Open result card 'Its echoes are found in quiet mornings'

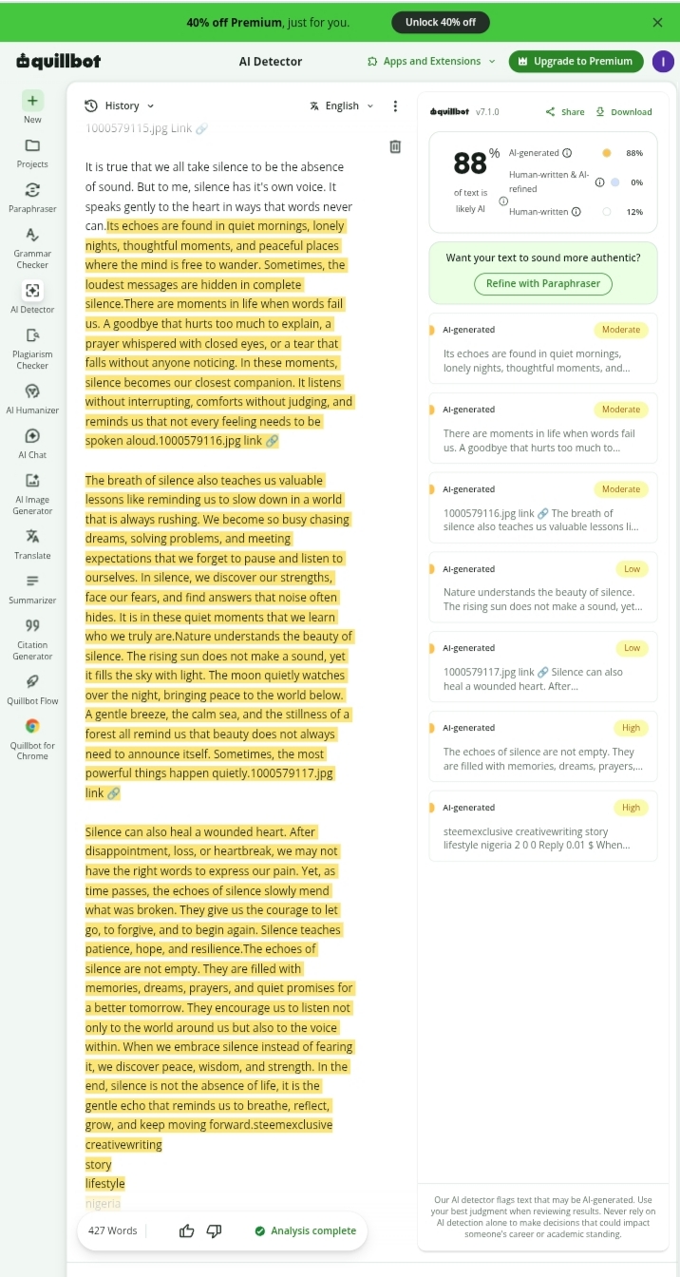click(x=543, y=349)
